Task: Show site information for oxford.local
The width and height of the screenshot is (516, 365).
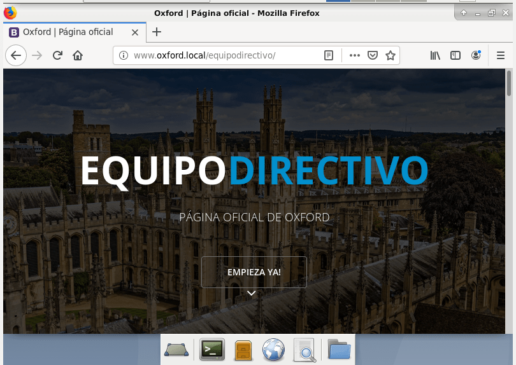Action: pos(124,55)
